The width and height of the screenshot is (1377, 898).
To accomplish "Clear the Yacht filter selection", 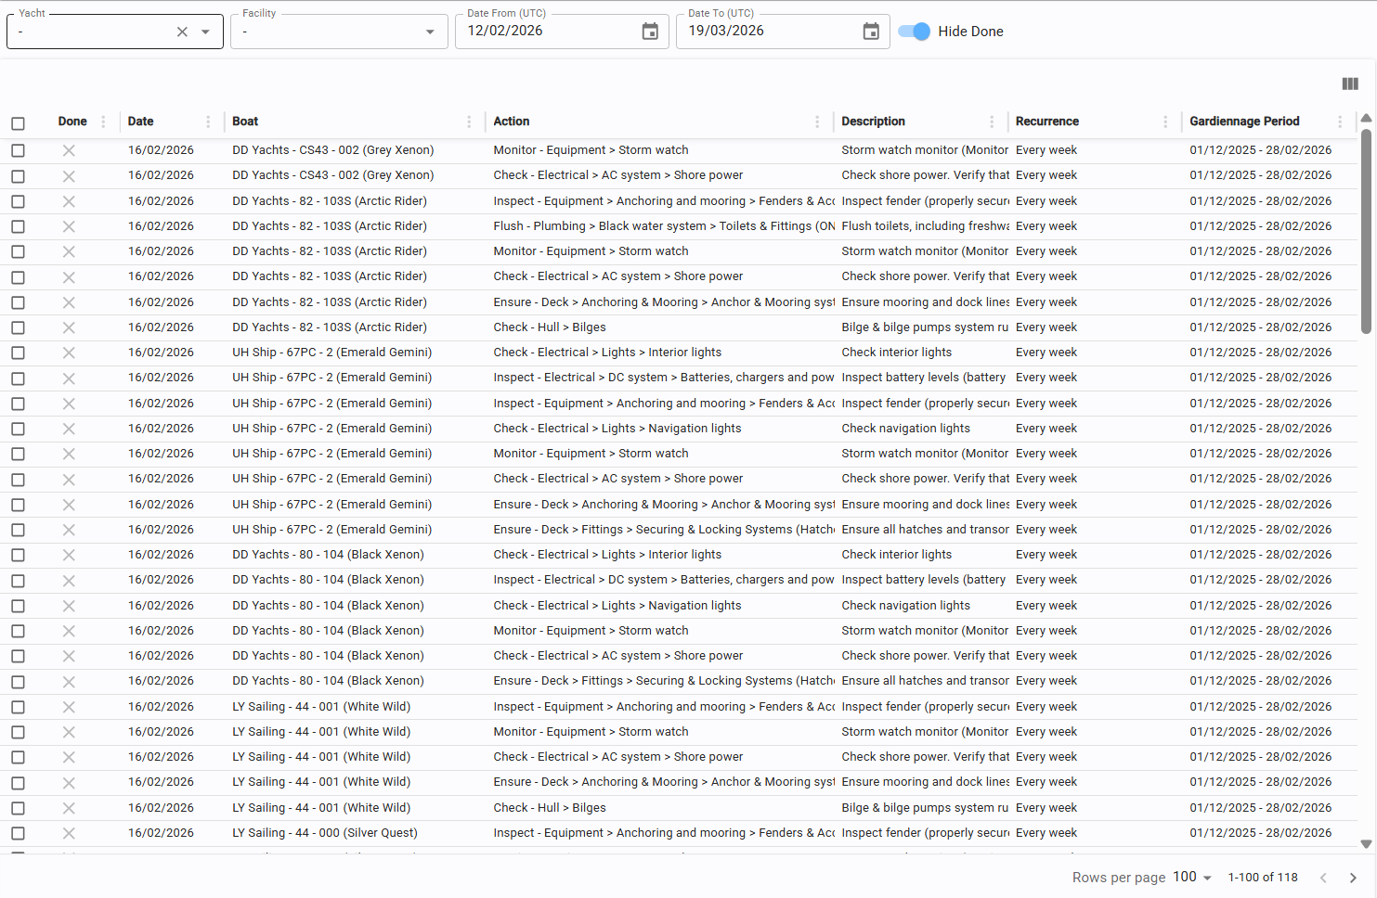I will coord(182,32).
